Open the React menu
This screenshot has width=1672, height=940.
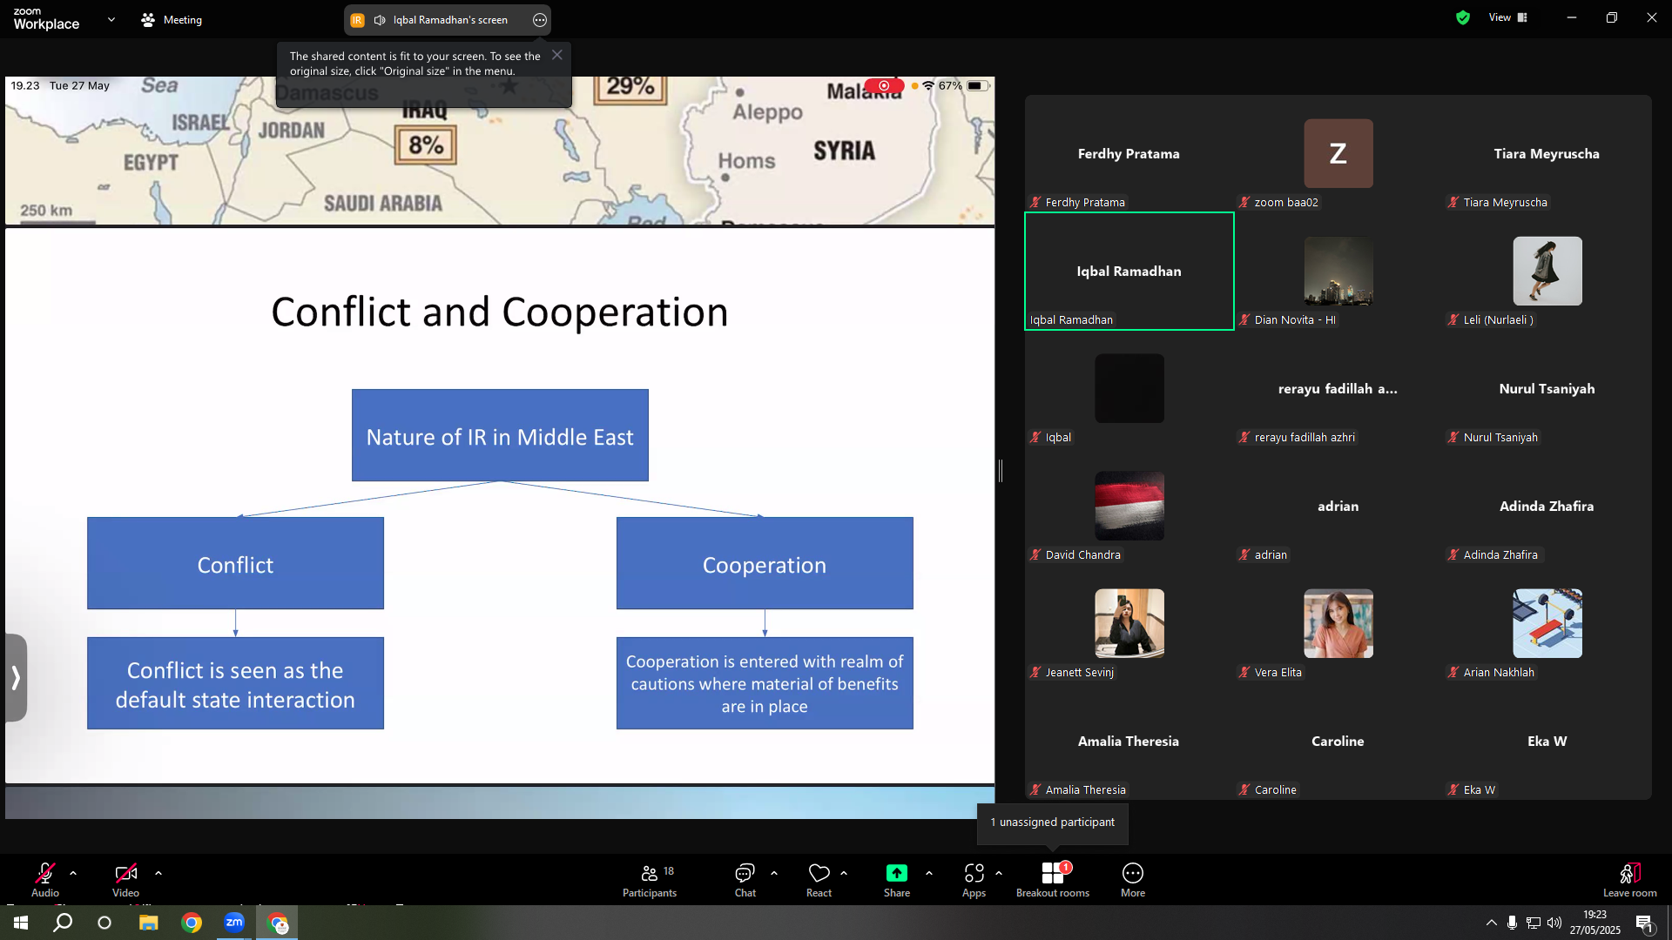pos(819,880)
